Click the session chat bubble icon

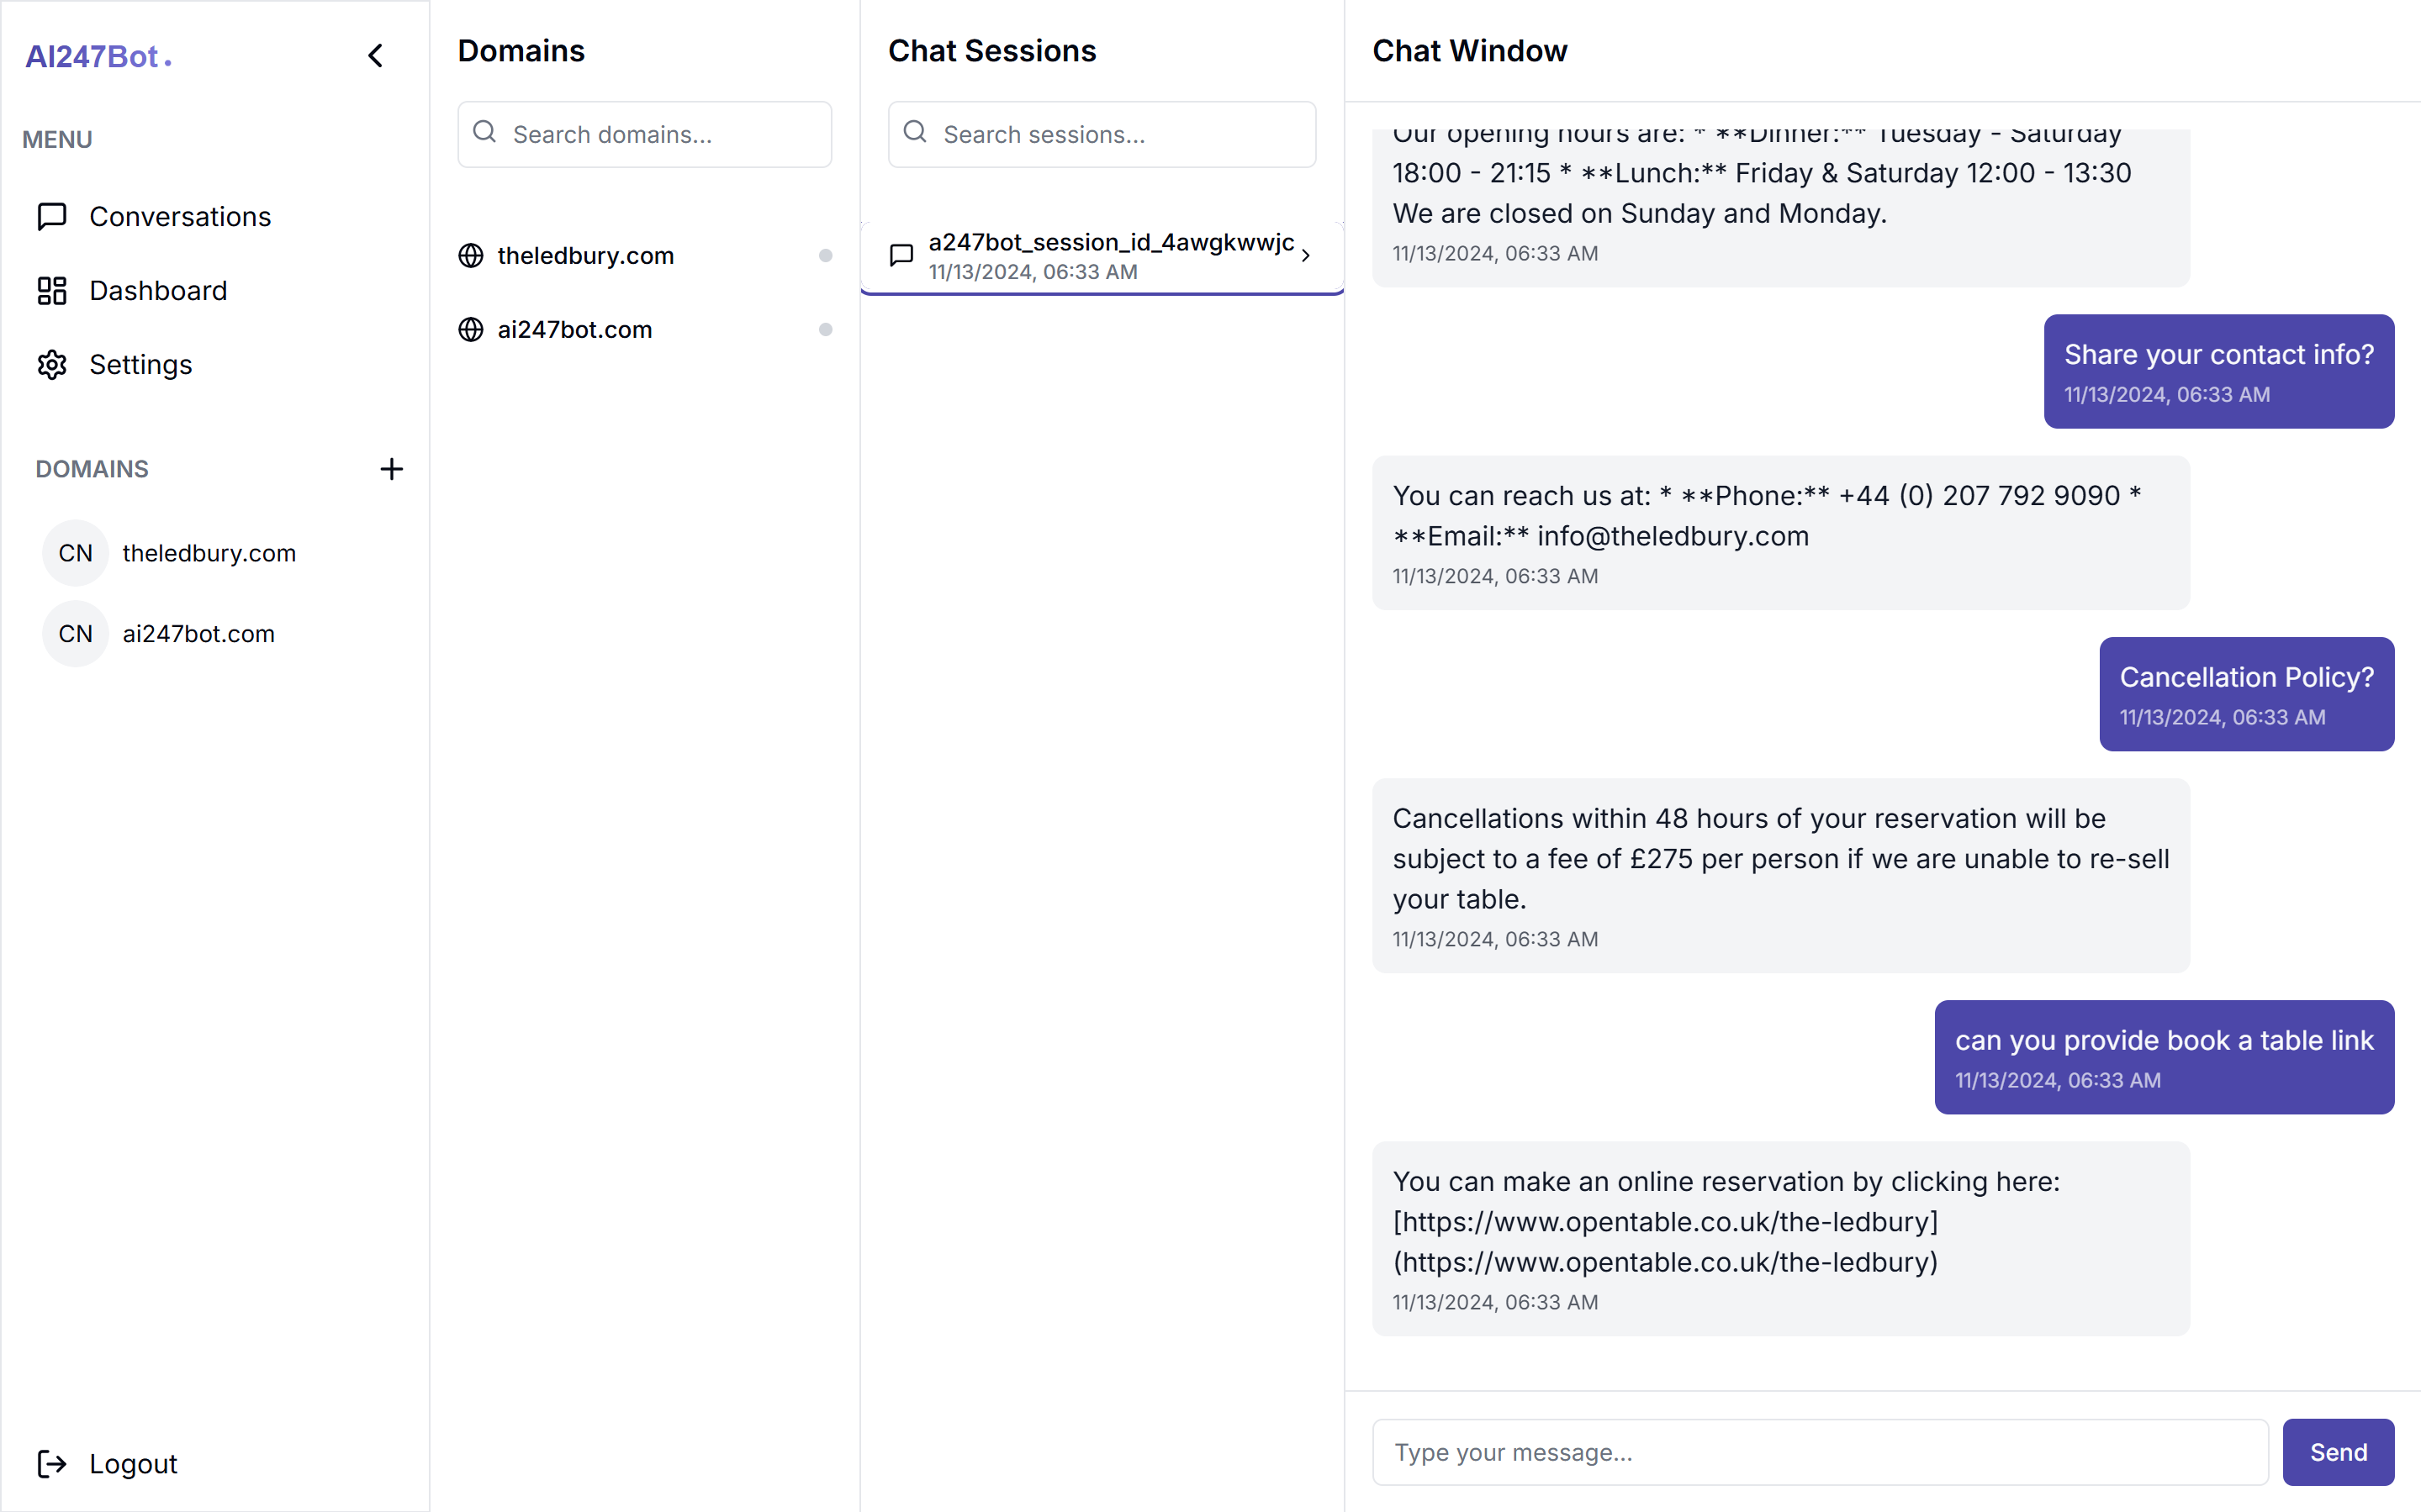coord(901,256)
